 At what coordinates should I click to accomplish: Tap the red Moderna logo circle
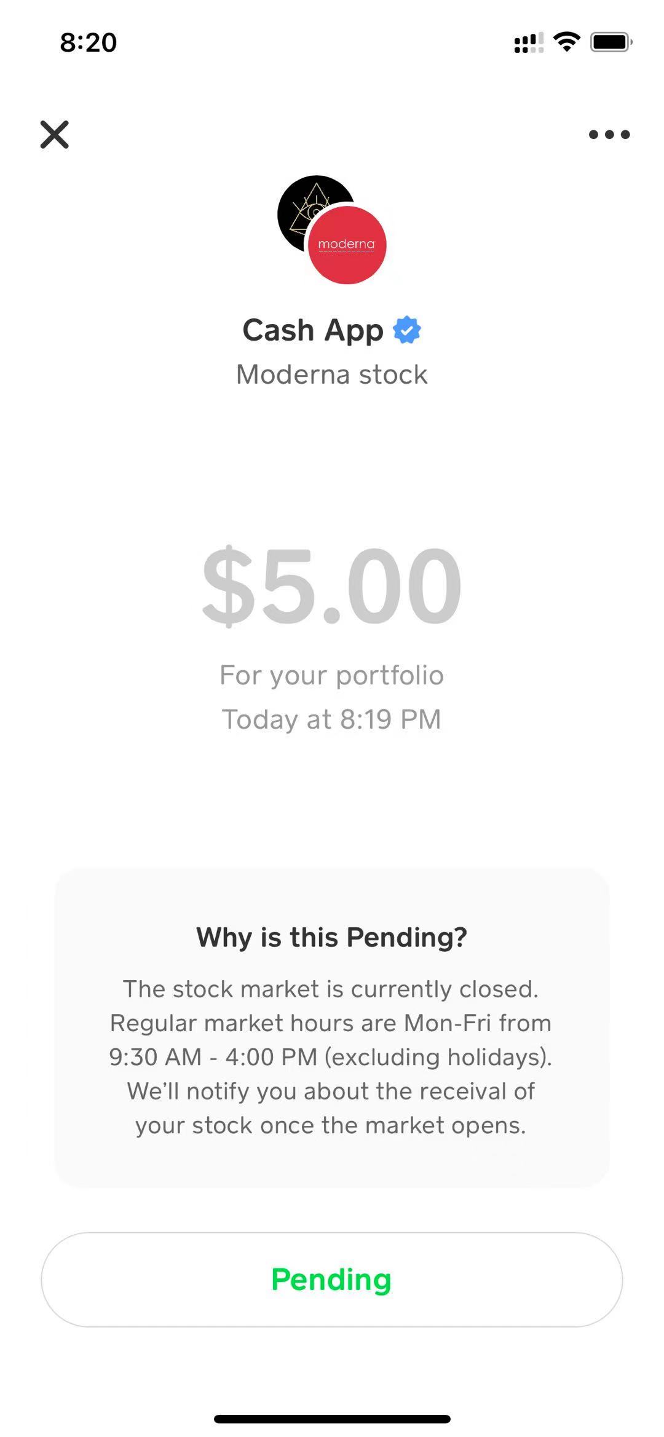click(347, 245)
